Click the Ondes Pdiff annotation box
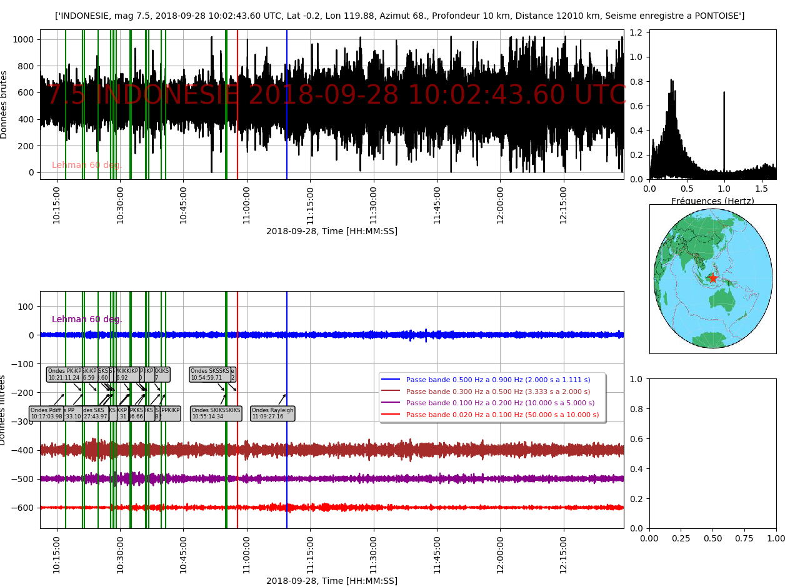 (x=46, y=413)
